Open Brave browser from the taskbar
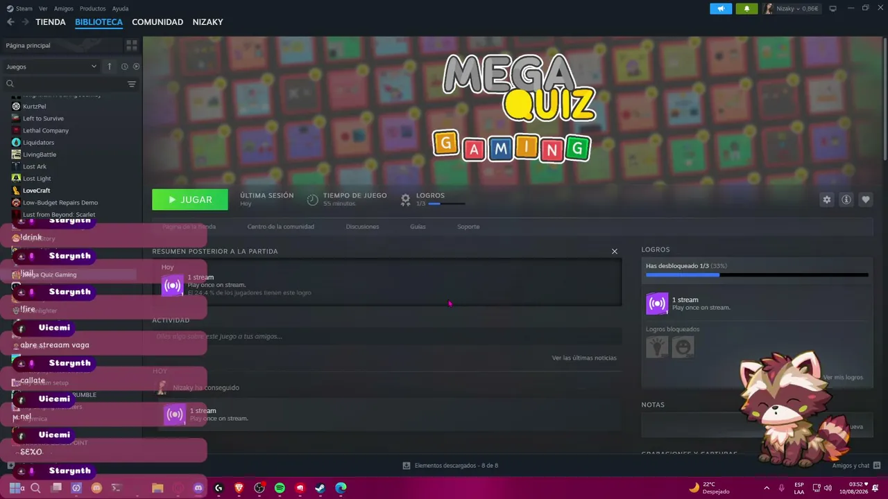Screen dimensions: 888x499 click(x=239, y=488)
